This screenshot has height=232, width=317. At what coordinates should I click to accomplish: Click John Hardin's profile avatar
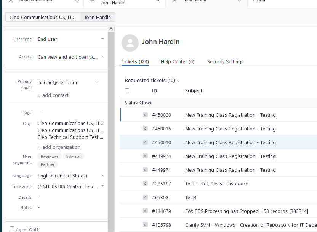130,43
